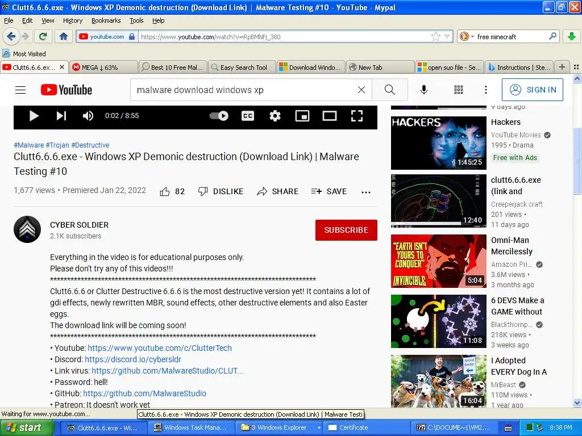The image size is (582, 436).
Task: Submit the YouTube search with magnifier button
Action: (x=390, y=90)
